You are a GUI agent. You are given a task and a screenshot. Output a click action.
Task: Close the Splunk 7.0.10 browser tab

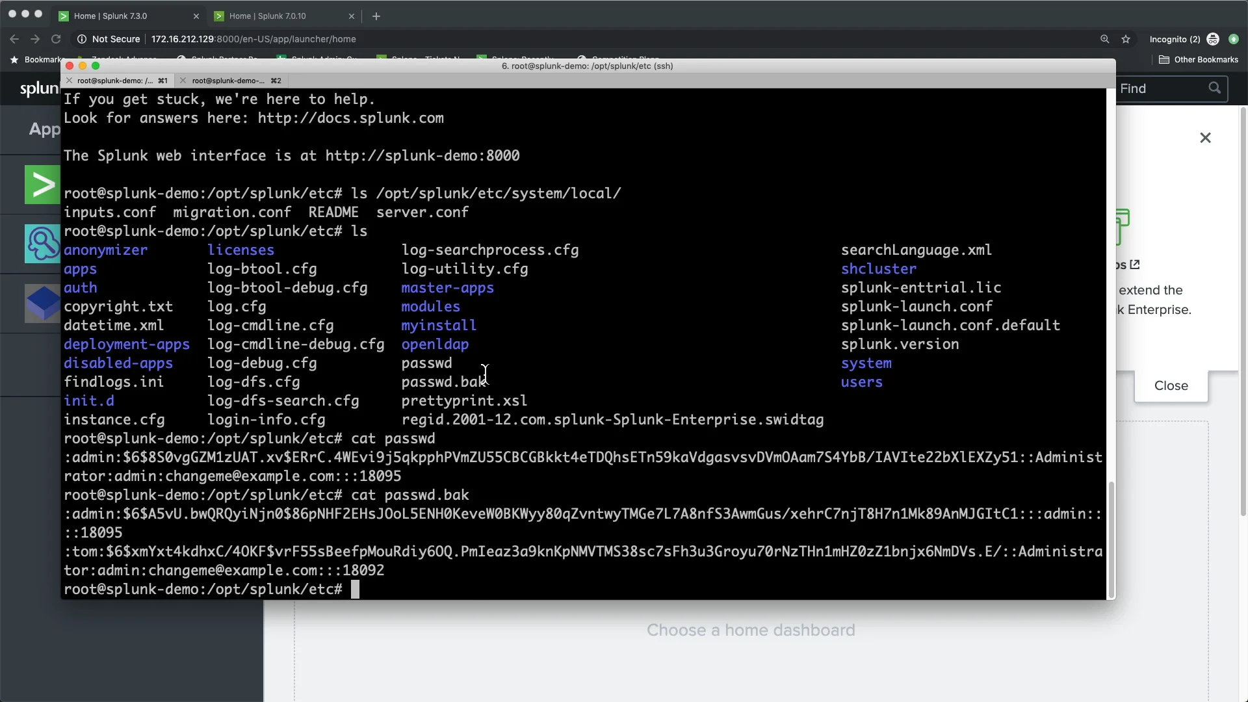(352, 16)
